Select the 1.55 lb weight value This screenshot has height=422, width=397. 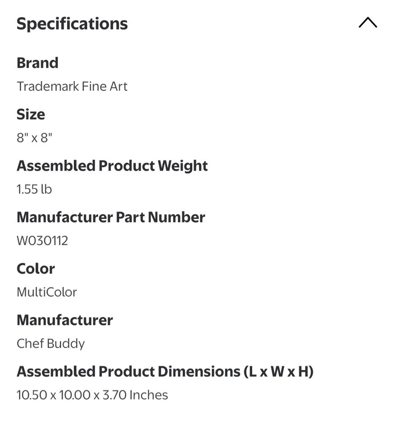[34, 189]
